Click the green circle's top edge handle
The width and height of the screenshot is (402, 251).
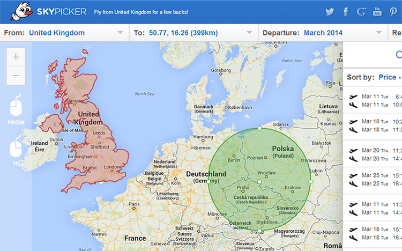click(x=259, y=129)
